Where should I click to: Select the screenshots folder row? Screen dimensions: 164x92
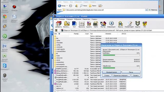click(77, 62)
